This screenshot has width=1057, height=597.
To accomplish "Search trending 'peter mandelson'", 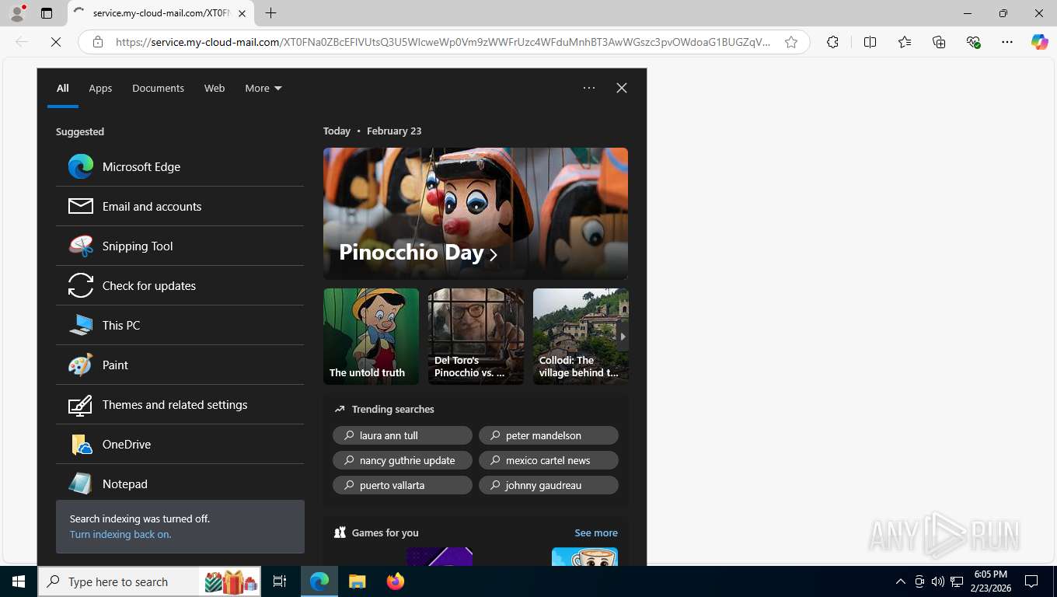I will point(549,435).
